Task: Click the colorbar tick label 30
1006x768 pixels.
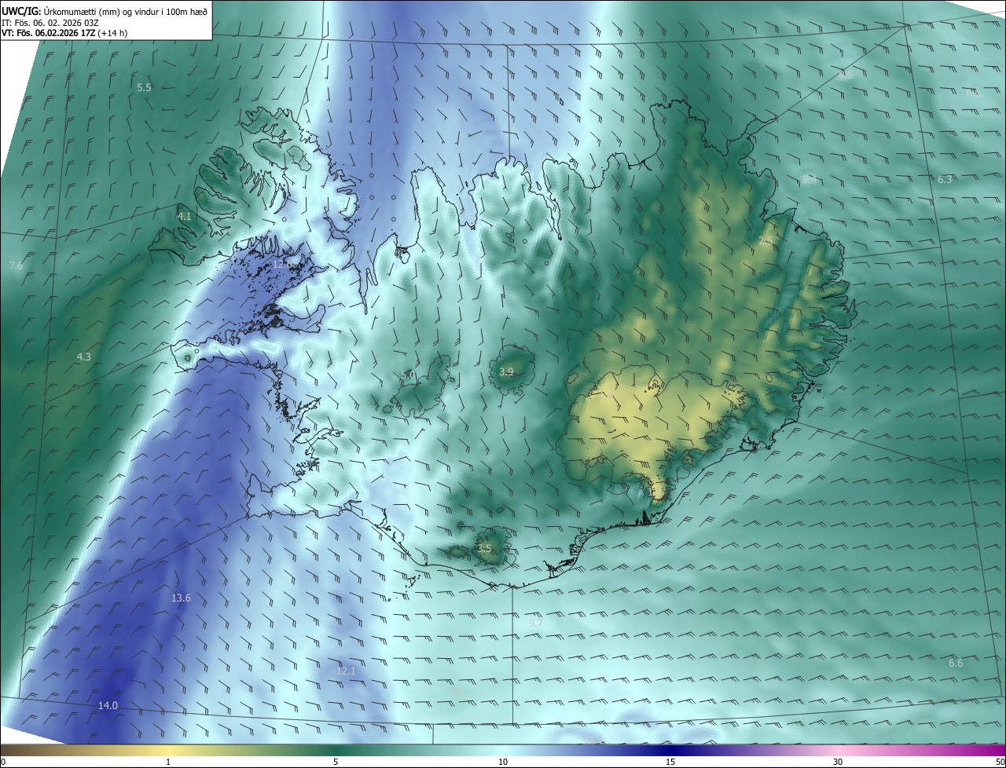Action: [838, 762]
